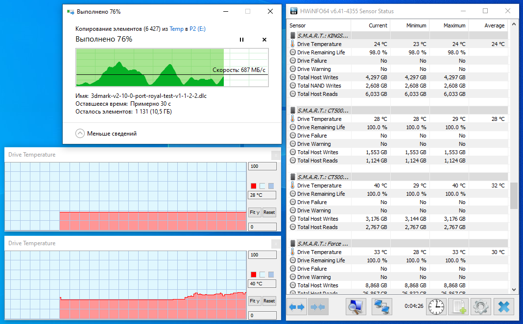Open remote monitoring via the dual-monitors icon
Screen dimensions: 523x324
point(381,306)
